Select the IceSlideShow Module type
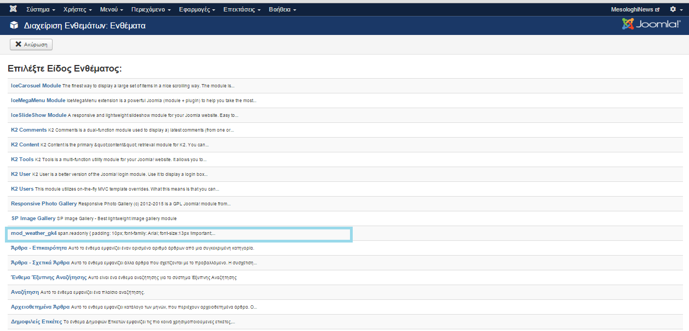 pos(39,115)
